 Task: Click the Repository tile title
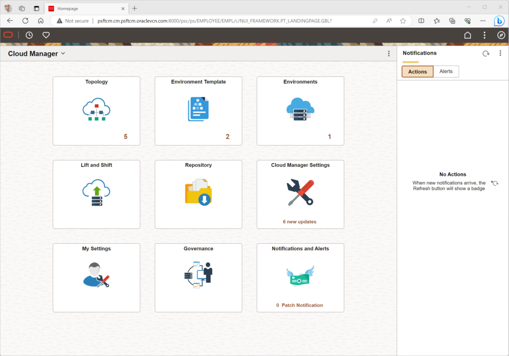coord(198,165)
